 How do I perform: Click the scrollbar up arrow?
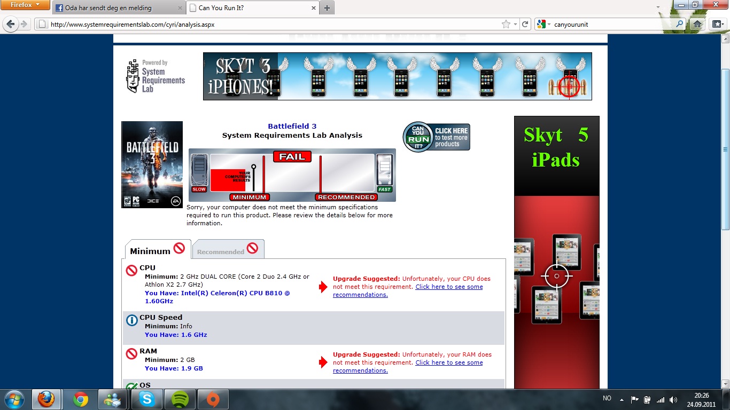click(x=725, y=38)
